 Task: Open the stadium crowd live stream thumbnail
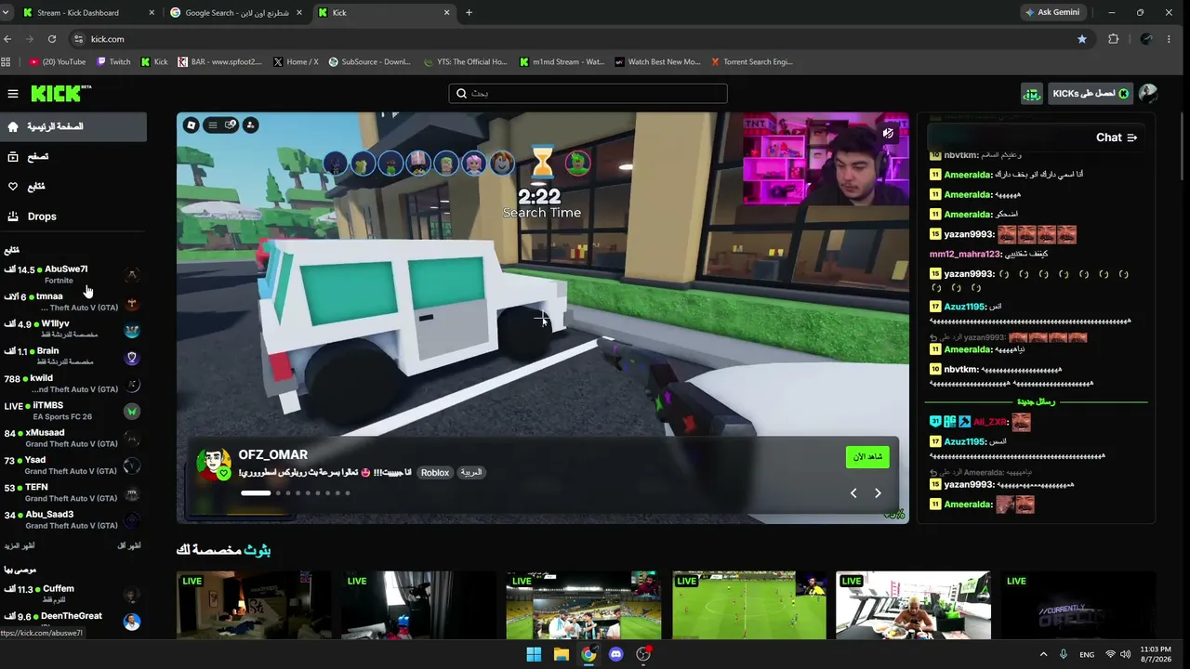tap(584, 605)
